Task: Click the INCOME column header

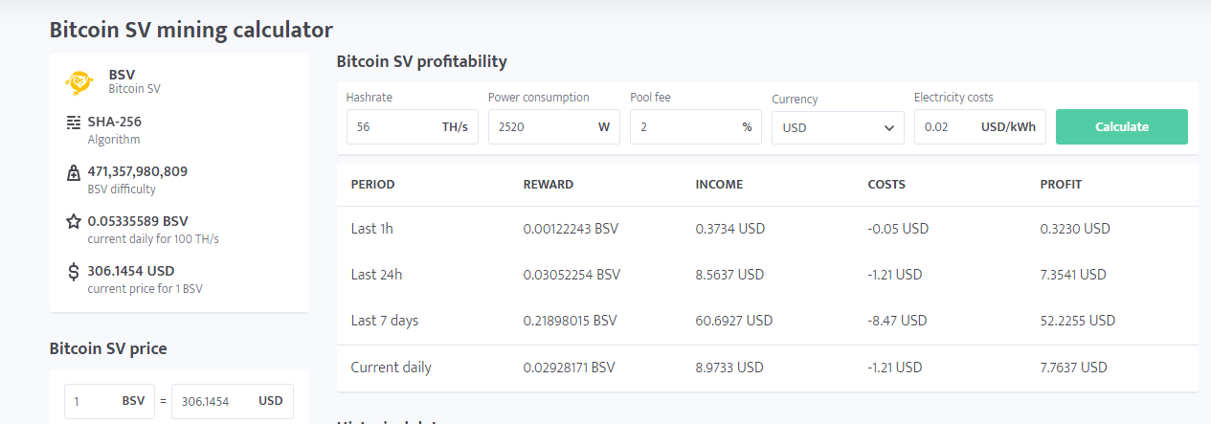Action: click(719, 184)
